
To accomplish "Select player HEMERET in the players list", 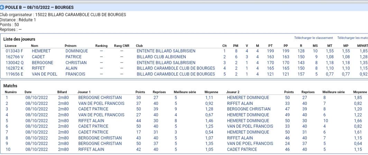I will coord(41,51).
